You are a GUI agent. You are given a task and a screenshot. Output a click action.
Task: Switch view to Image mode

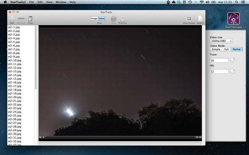click(x=94, y=19)
